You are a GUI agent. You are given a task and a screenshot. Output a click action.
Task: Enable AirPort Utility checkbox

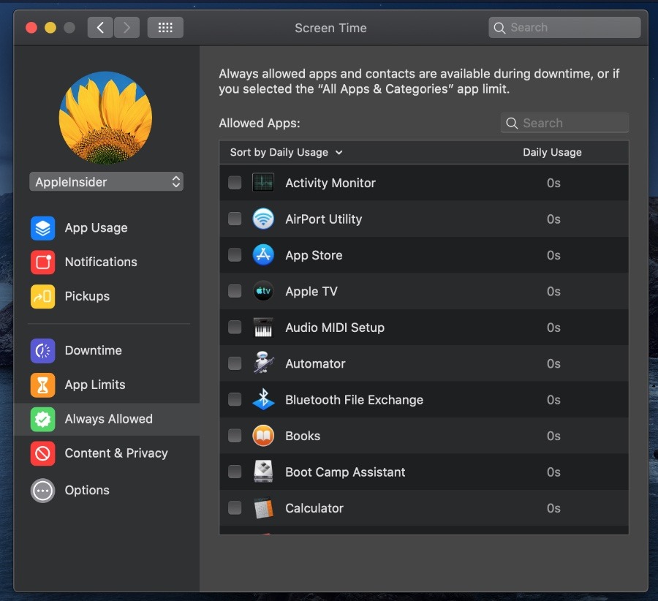coord(235,219)
